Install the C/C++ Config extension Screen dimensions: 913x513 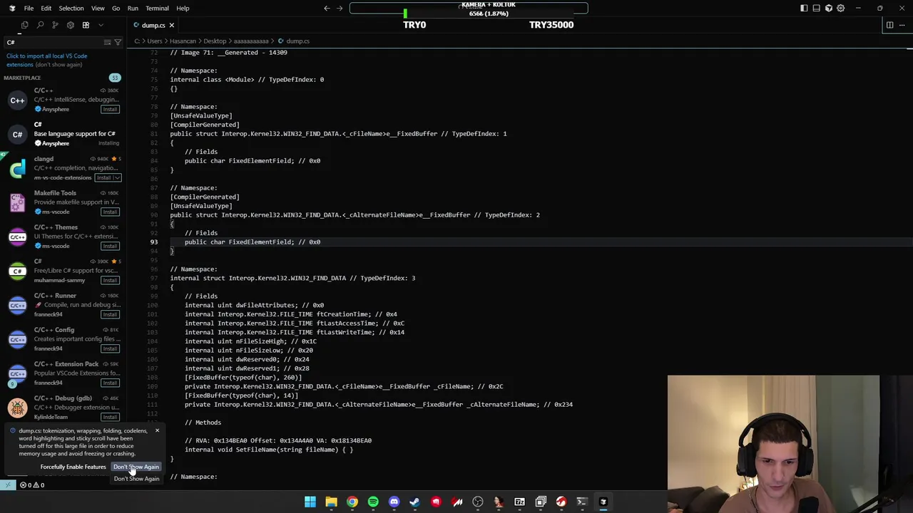pos(110,348)
